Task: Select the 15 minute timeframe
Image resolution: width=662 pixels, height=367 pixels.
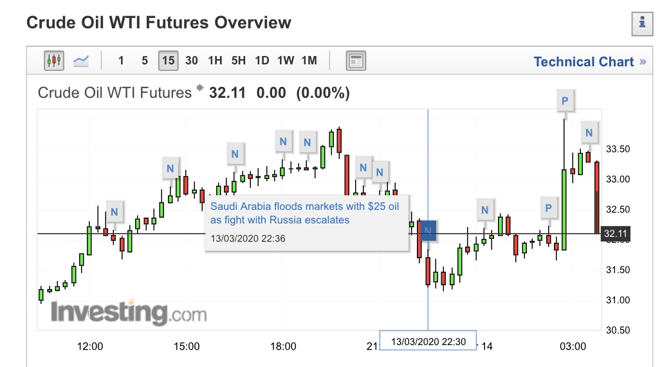Action: pyautogui.click(x=168, y=61)
